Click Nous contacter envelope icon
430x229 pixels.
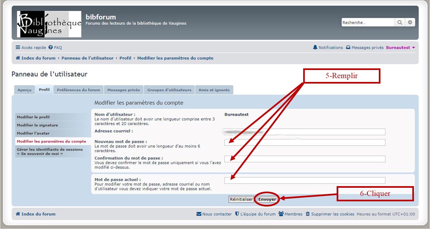coord(199,214)
